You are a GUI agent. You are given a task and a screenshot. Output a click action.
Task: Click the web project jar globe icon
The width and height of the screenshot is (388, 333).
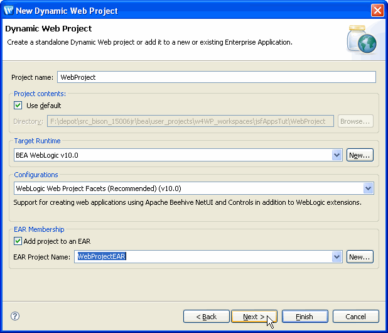pyautogui.click(x=362, y=40)
